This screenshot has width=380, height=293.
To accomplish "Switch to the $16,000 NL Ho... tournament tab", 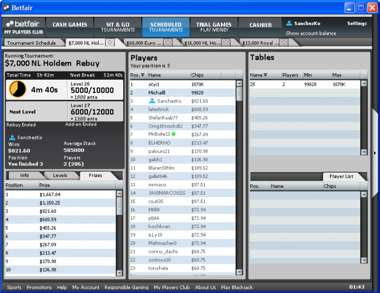I will coord(202,43).
